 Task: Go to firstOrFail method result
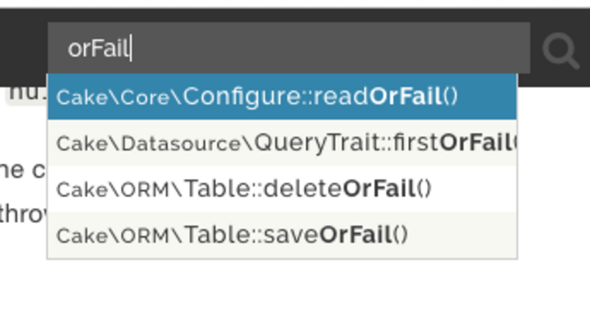(281, 143)
